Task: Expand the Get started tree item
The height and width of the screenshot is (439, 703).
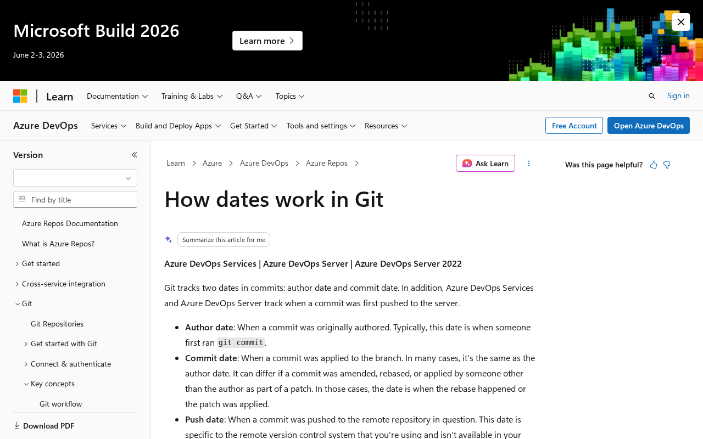Action: pos(37,263)
